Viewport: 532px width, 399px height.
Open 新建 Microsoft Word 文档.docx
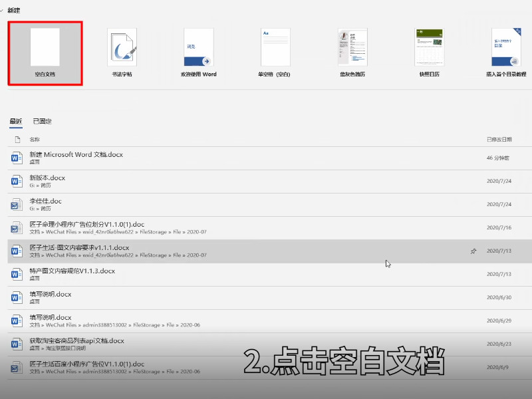click(270, 158)
